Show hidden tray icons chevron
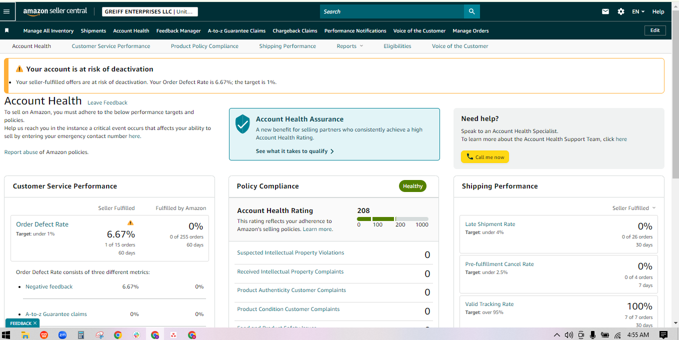This screenshot has height=340, width=679. click(x=556, y=335)
